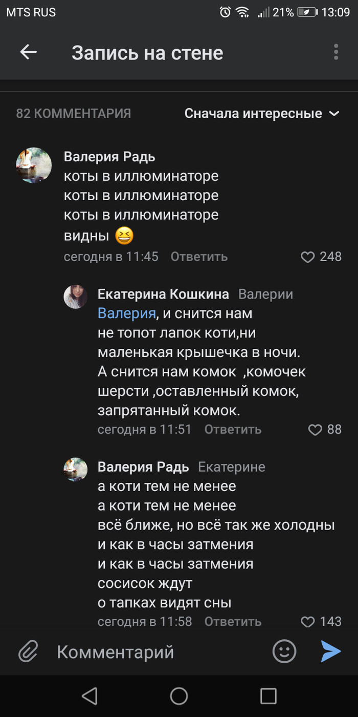The width and height of the screenshot is (358, 717).
Task: Open the emoji smiley picker
Action: click(284, 651)
